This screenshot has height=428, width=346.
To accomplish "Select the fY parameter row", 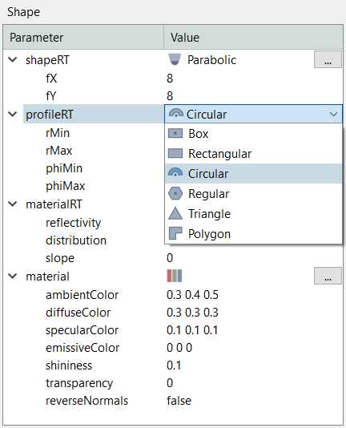I will click(51, 96).
